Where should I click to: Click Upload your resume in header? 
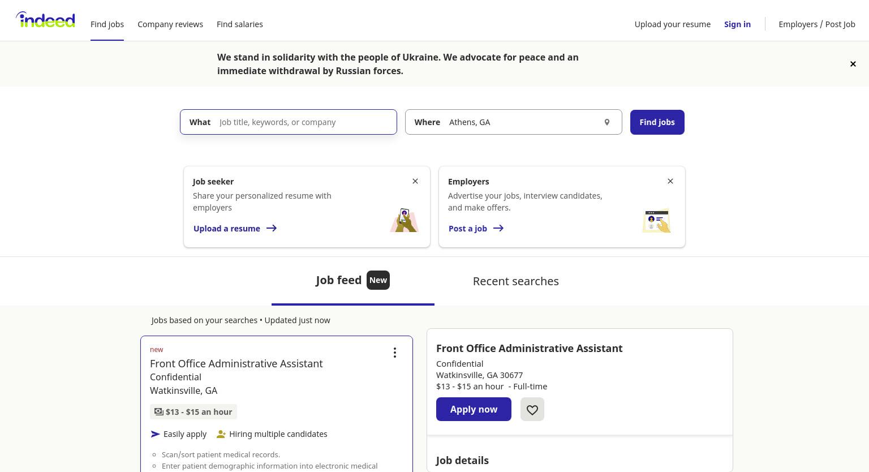[x=673, y=24]
